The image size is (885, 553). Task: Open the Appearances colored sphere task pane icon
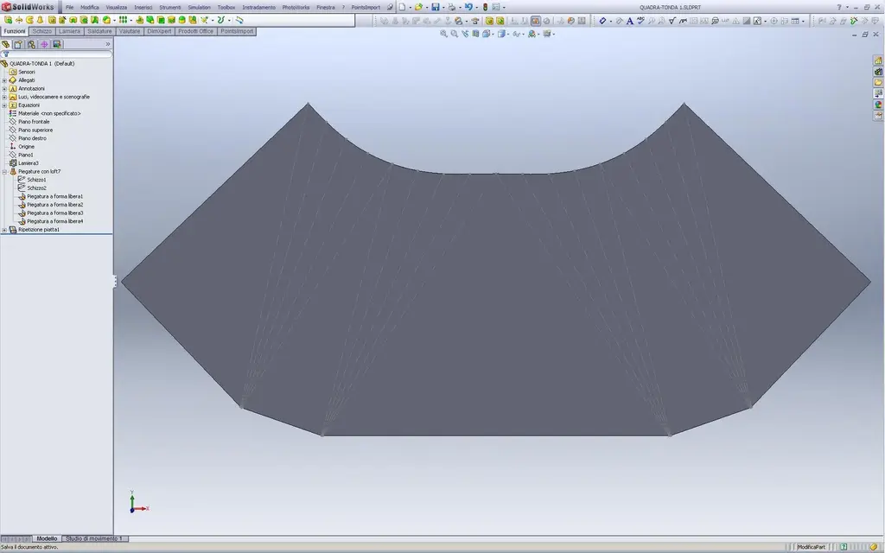[878, 105]
